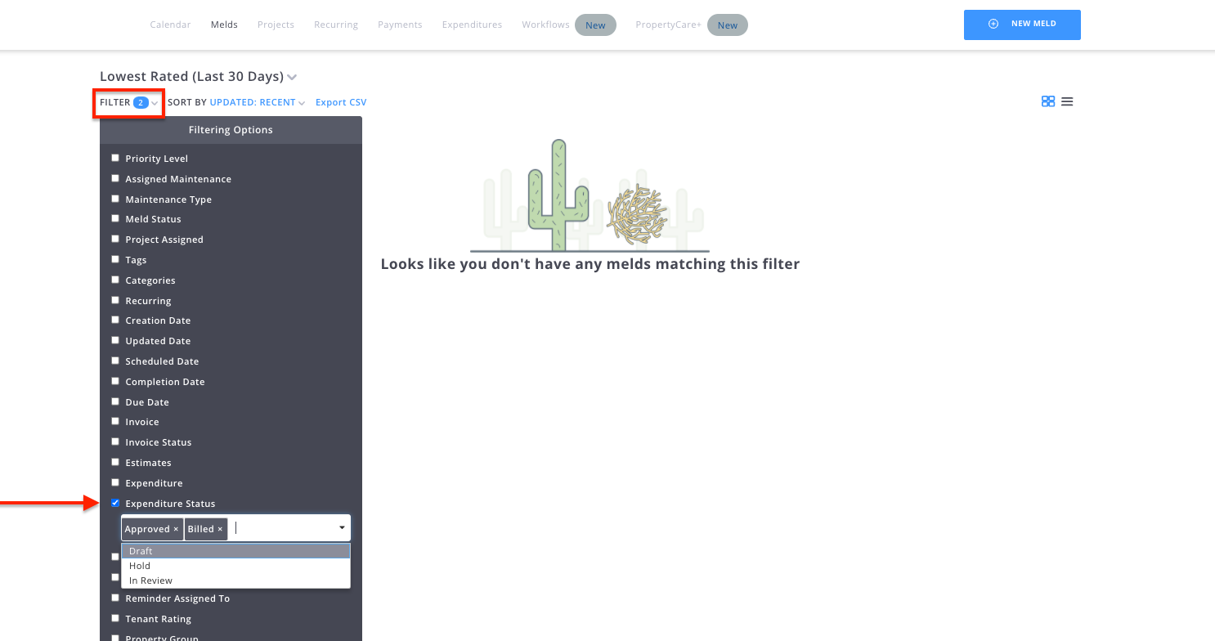Screen dimensions: 1215x641
Task: Remove the Billed tag via its x
Action: click(x=220, y=529)
